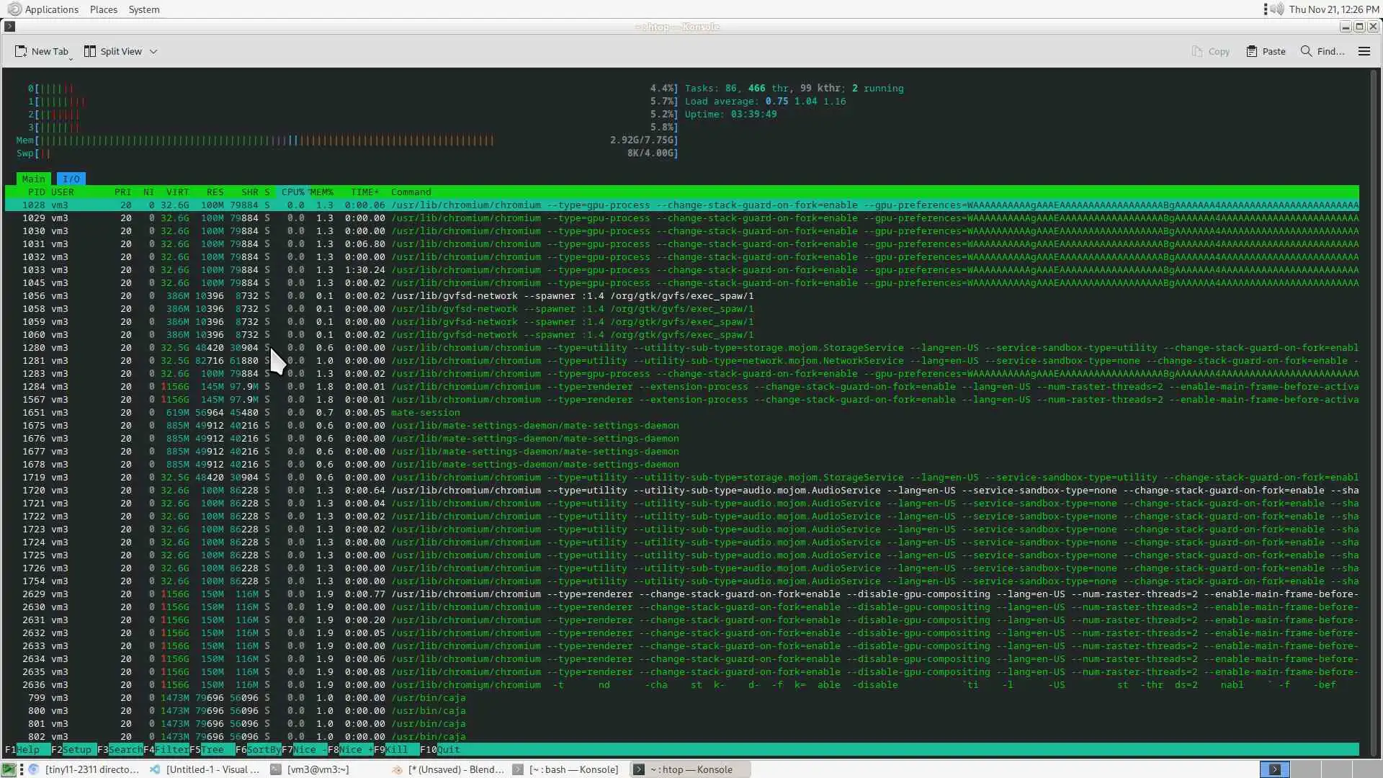Open Find search in Konsole toolbar
The image size is (1383, 778).
click(1322, 51)
